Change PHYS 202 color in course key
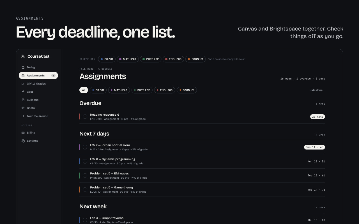 pos(151,59)
